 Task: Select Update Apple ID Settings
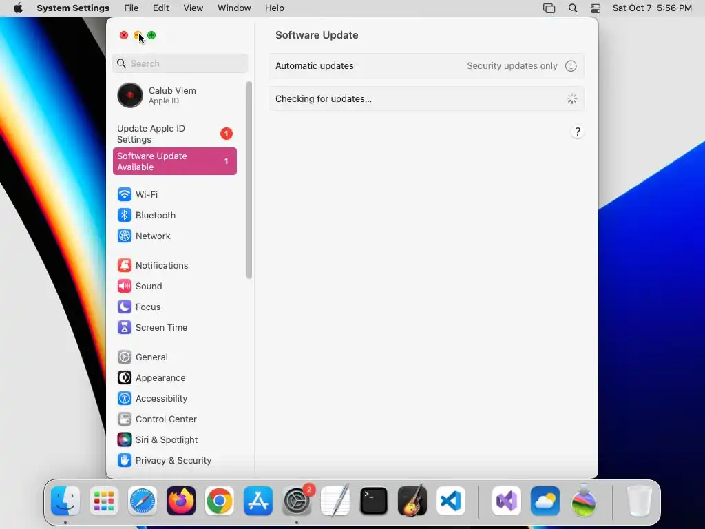(174, 134)
